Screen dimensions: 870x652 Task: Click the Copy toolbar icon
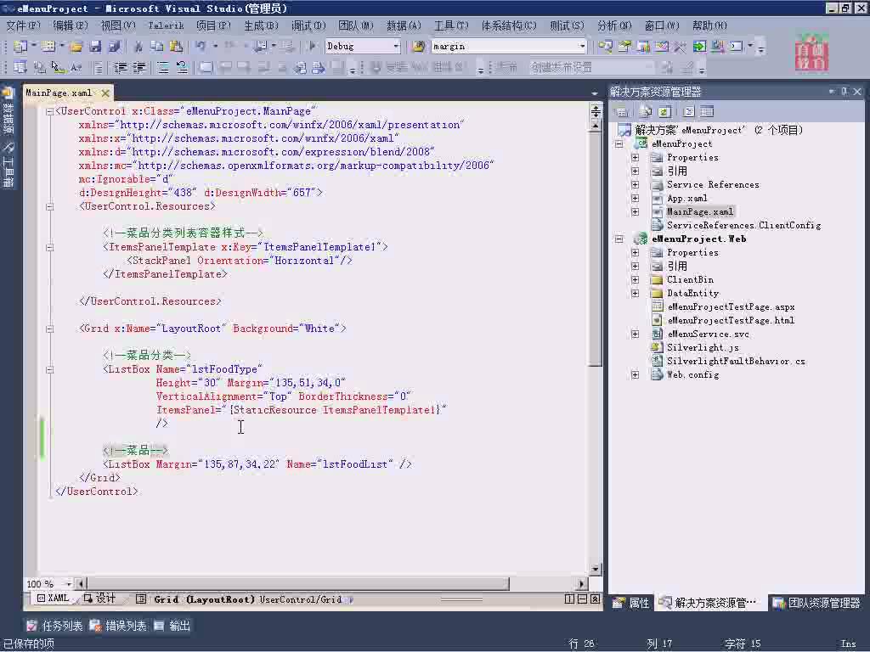[x=157, y=47]
